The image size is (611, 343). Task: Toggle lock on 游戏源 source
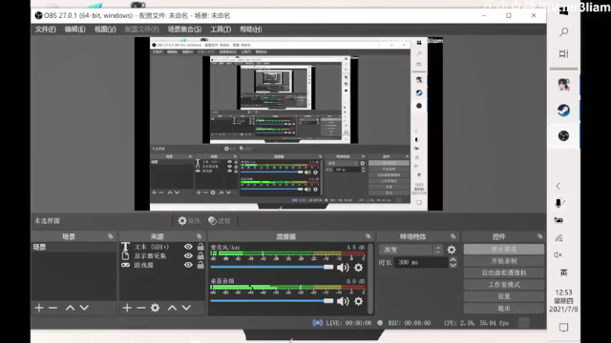(200, 265)
